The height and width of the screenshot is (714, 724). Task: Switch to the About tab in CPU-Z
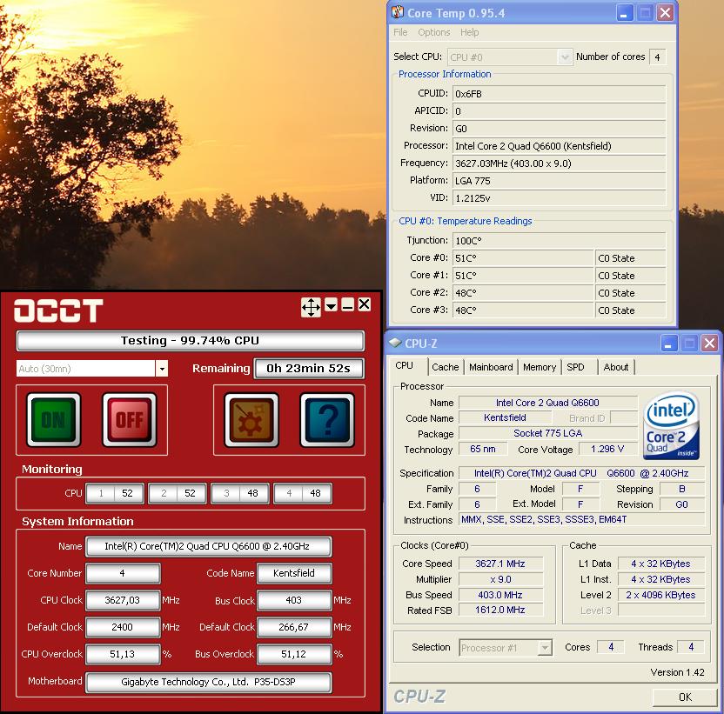coord(616,367)
